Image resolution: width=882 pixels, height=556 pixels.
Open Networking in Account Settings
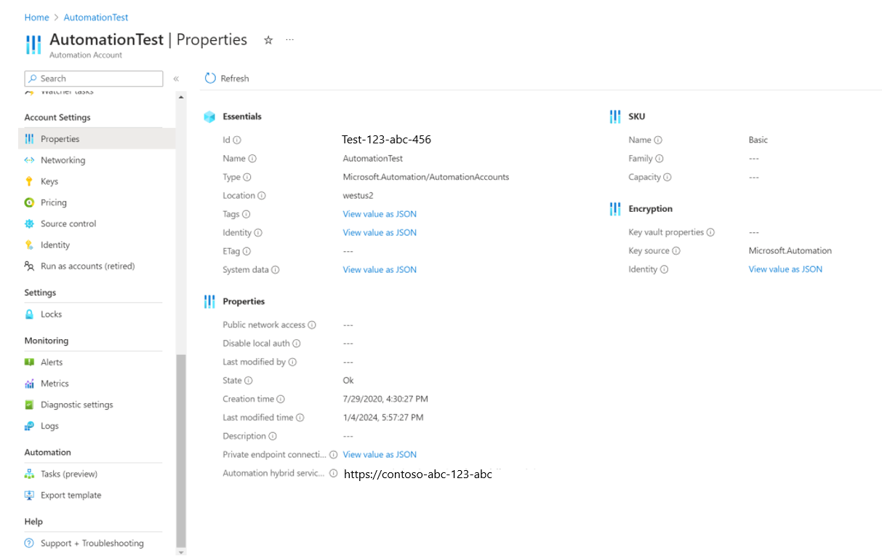click(63, 160)
